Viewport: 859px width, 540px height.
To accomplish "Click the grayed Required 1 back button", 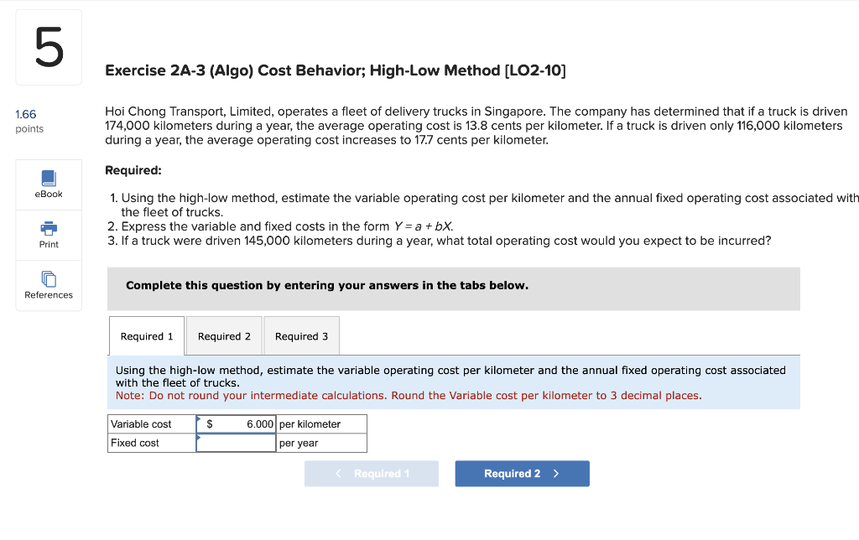I will (372, 473).
